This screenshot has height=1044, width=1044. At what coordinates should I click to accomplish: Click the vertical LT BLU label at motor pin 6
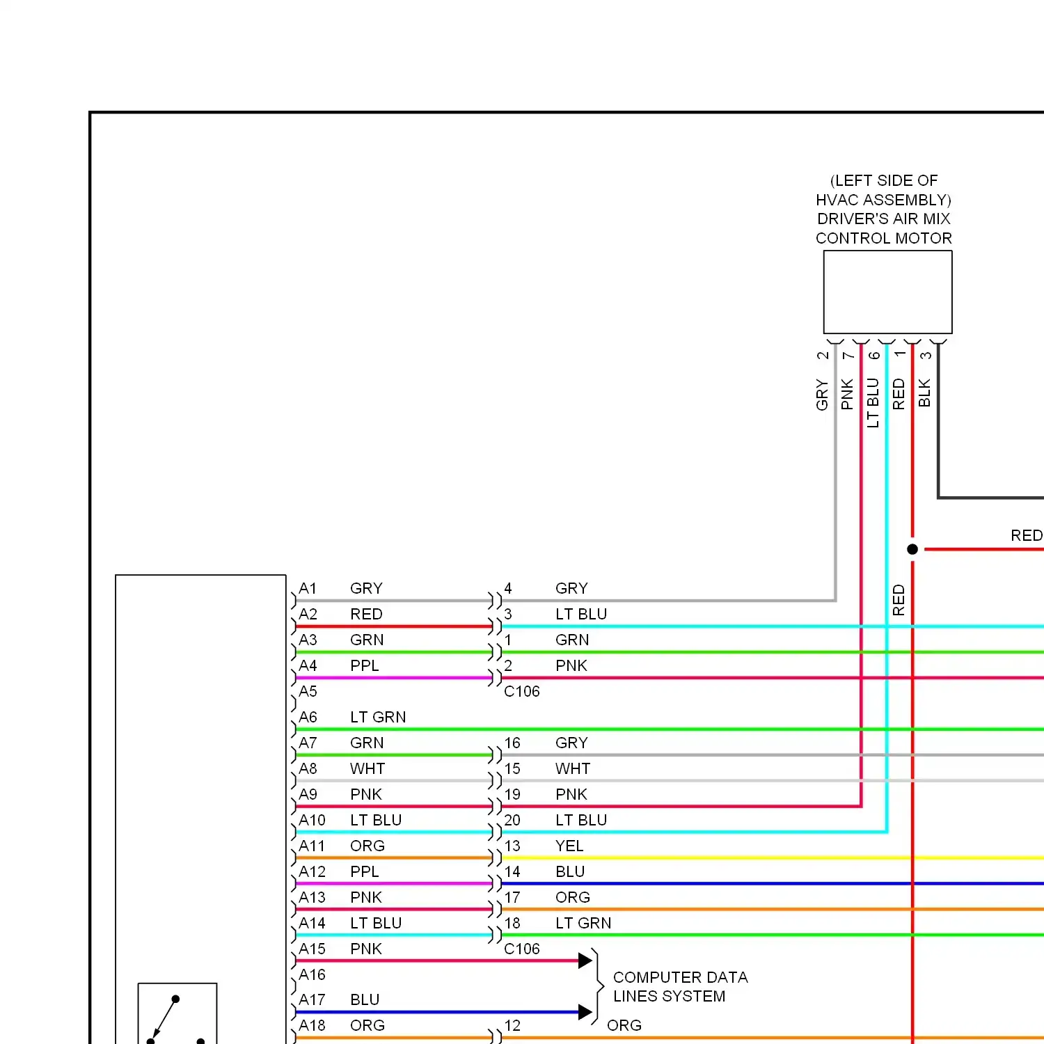coord(873,403)
